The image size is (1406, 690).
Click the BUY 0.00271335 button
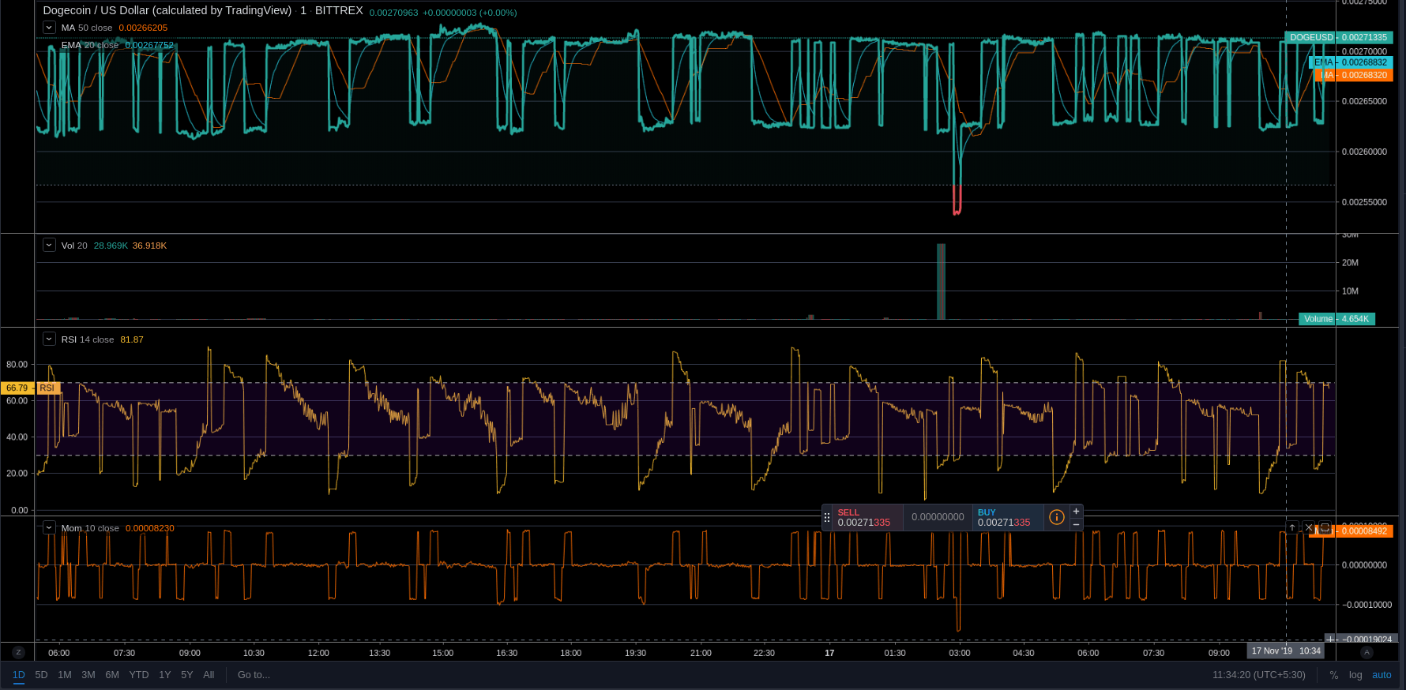[x=1008, y=518]
